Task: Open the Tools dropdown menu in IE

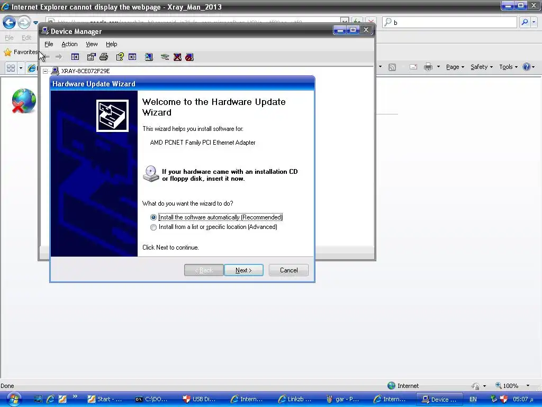Action: tap(509, 67)
